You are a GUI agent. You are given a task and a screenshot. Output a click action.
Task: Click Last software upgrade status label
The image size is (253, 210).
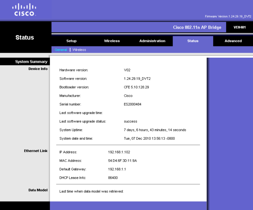(83, 121)
